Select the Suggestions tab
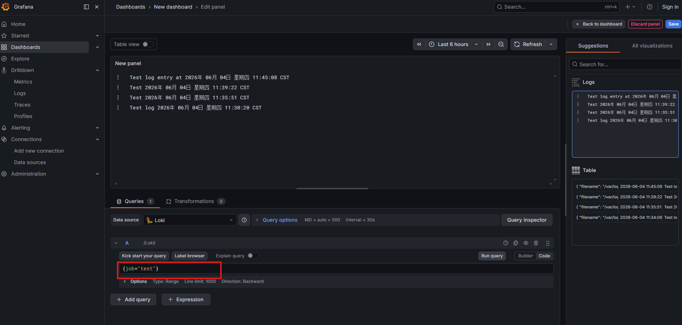 [x=593, y=46]
